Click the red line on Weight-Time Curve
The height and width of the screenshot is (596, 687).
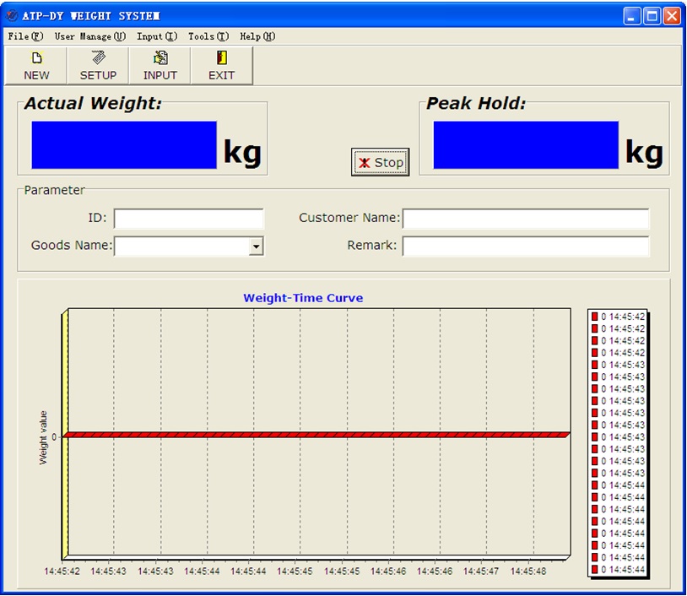tap(316, 435)
